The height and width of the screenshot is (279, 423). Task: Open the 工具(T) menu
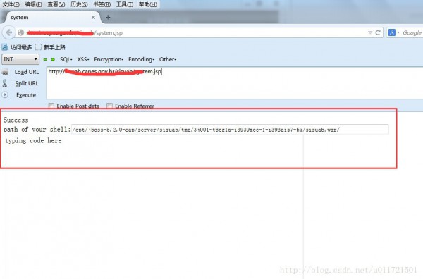pos(125,4)
